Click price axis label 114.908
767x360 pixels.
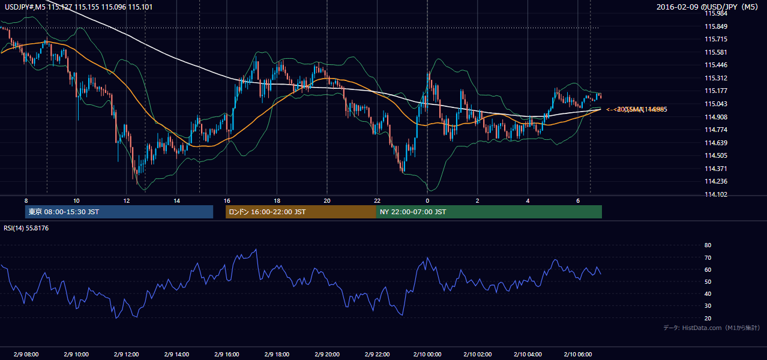(x=716, y=116)
